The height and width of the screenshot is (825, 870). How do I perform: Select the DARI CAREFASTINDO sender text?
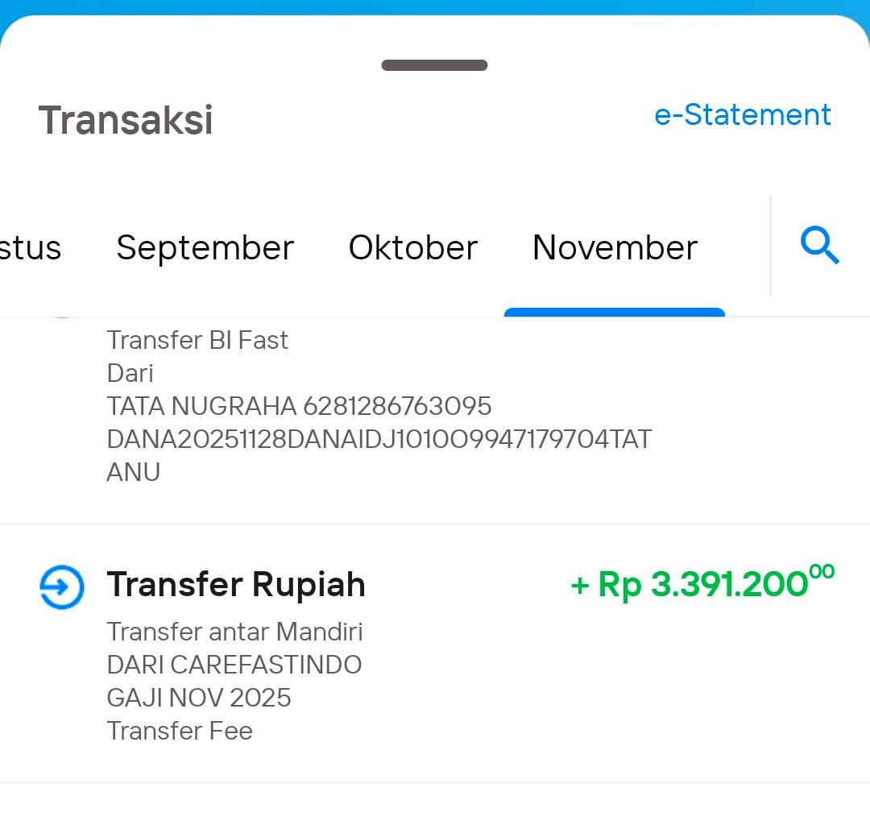(x=234, y=665)
